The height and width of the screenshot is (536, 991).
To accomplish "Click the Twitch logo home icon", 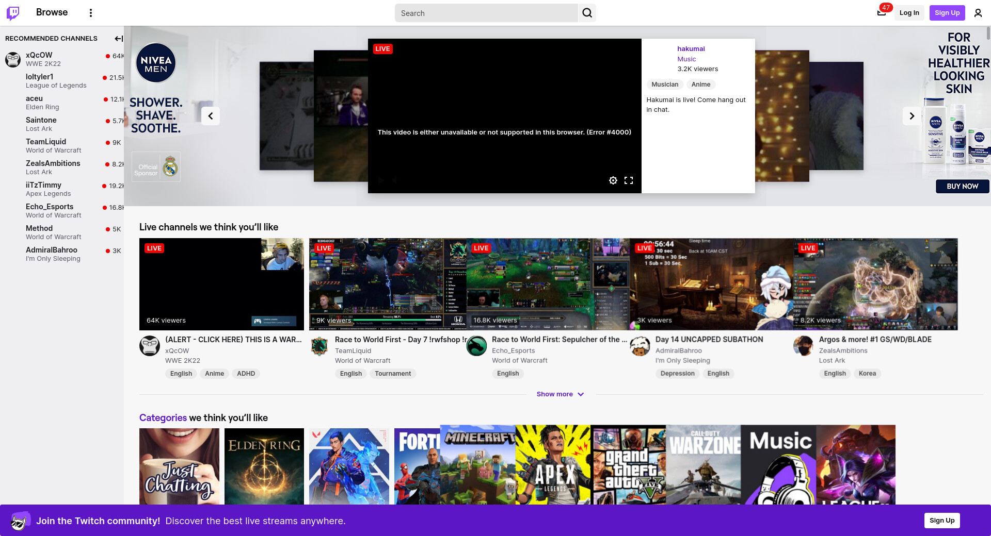I will tap(13, 13).
